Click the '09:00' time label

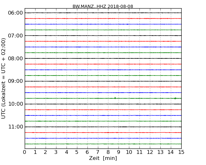pos(16,81)
